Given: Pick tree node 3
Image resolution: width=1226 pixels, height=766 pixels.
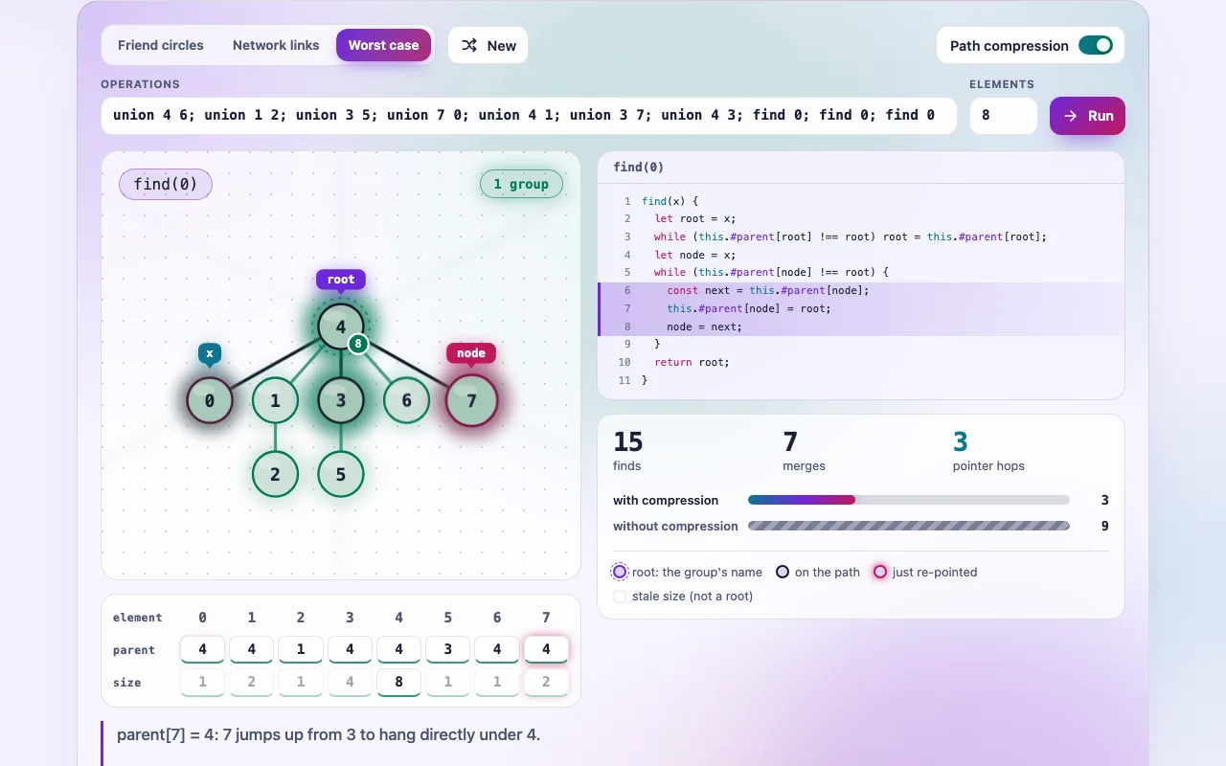Looking at the screenshot, I should 341,400.
